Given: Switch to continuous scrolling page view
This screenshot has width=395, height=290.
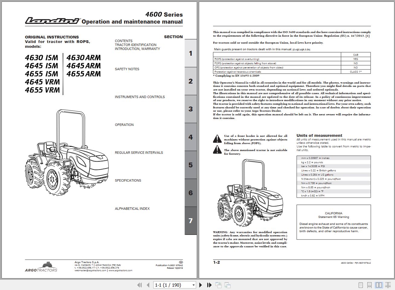Looking at the screenshot, I should click(369, 285).
